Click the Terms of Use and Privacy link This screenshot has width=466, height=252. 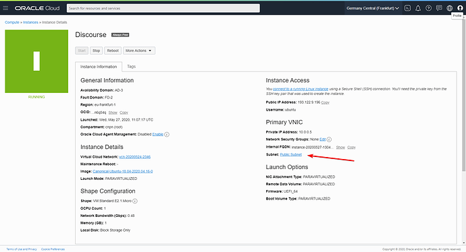22,249
